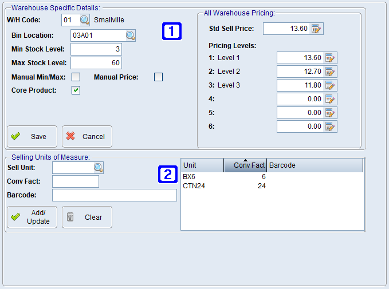
Task: Select the BX6 unit row
Action: (x=272, y=177)
